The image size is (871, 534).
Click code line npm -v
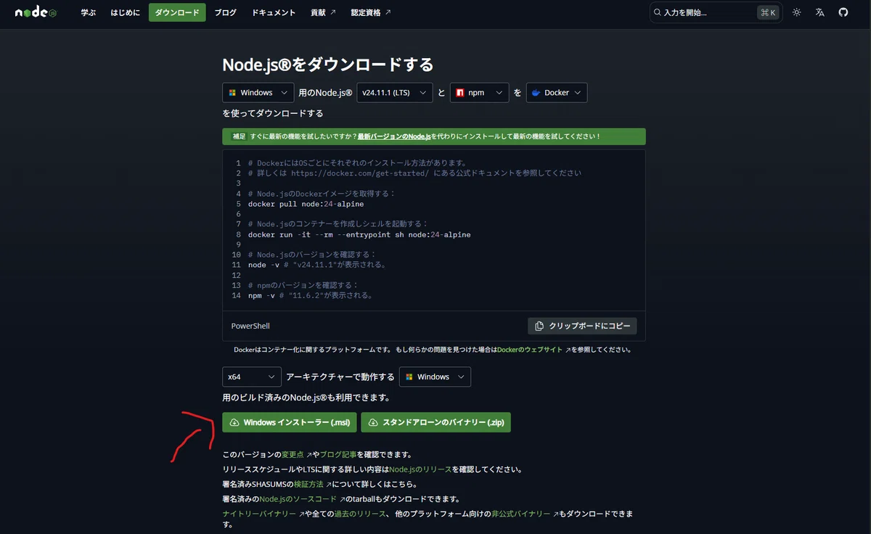[311, 296]
